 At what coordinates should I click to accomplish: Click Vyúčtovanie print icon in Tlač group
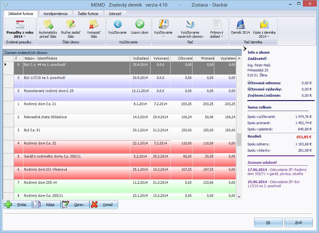163,24
